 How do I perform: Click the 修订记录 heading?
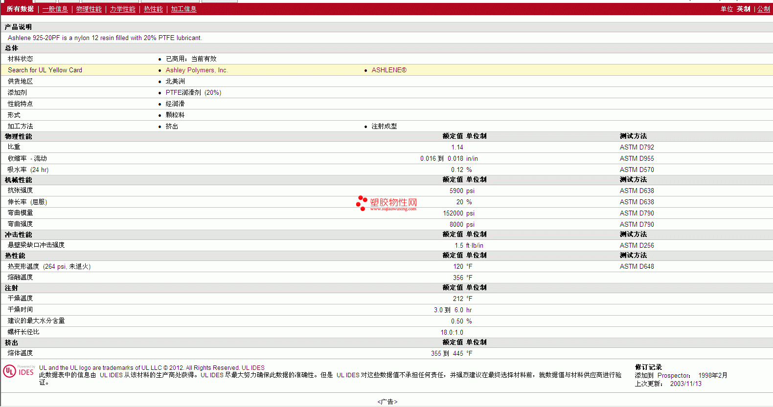point(648,367)
